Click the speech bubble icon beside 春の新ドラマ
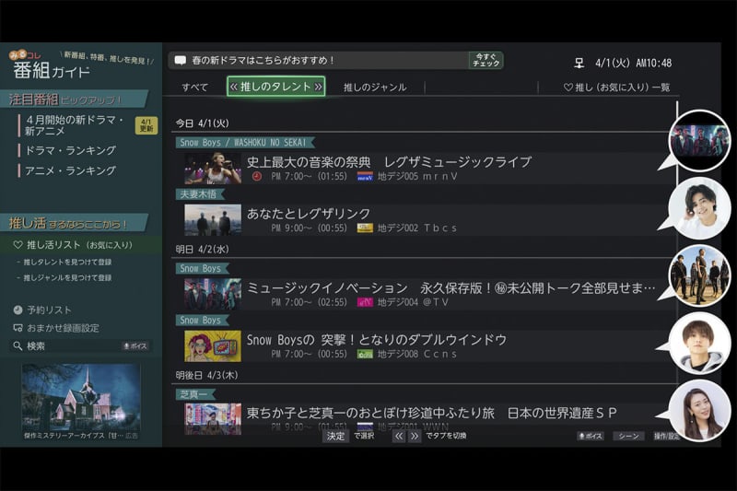The height and width of the screenshot is (491, 737). point(180,61)
